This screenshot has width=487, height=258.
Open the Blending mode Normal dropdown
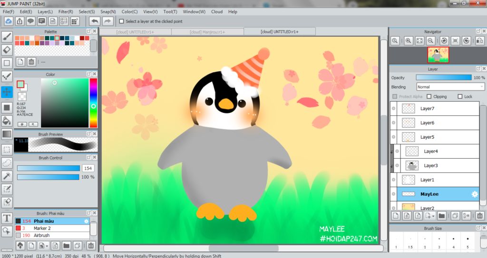(x=450, y=87)
